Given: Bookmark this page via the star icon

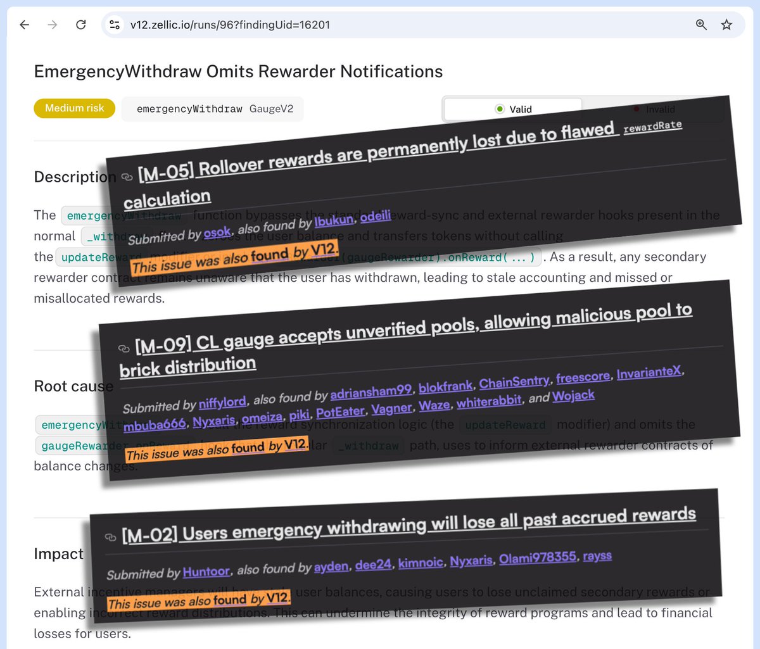Looking at the screenshot, I should tap(726, 25).
